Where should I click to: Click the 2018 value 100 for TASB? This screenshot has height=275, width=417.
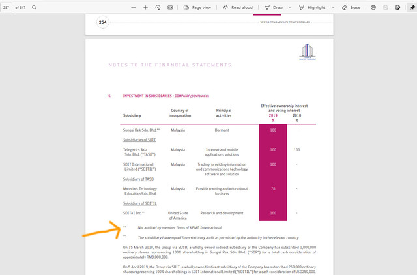point(297,150)
